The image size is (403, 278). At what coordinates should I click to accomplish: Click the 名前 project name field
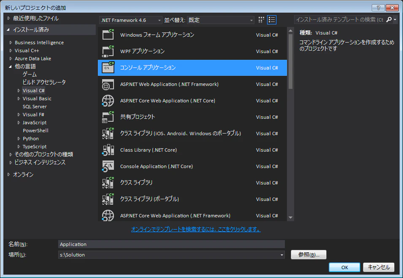171,244
